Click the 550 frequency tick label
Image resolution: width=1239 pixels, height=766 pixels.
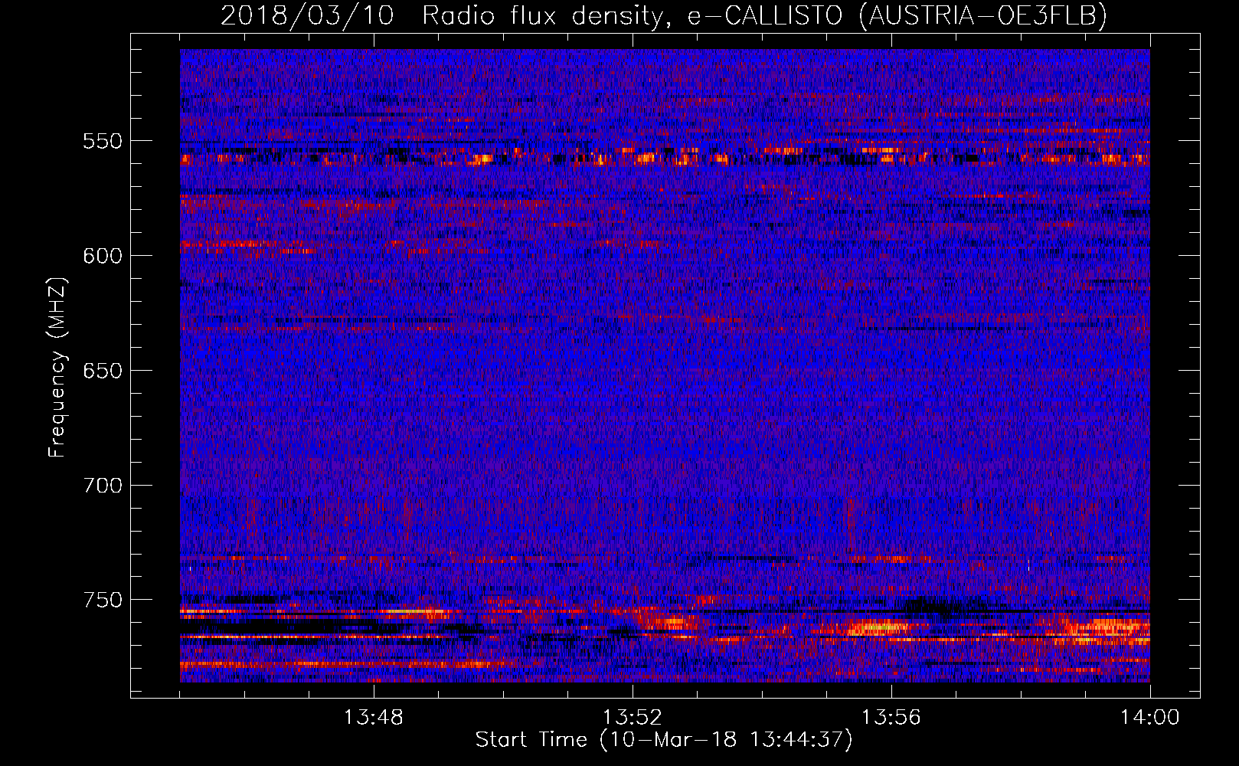(x=103, y=142)
